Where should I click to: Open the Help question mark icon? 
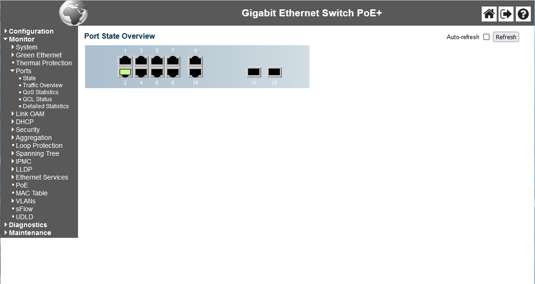[523, 14]
